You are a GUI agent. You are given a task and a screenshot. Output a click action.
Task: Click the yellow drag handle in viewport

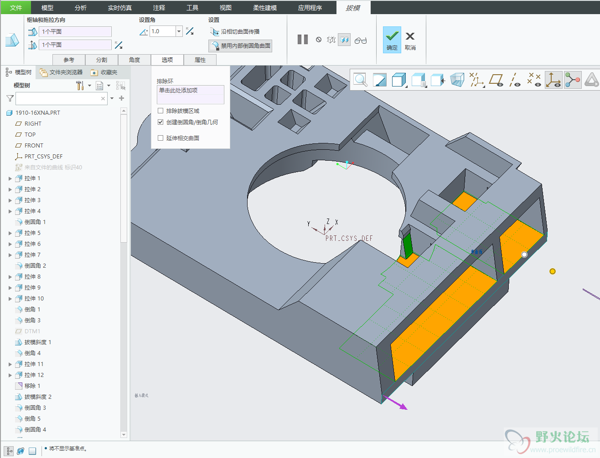pyautogui.click(x=553, y=271)
